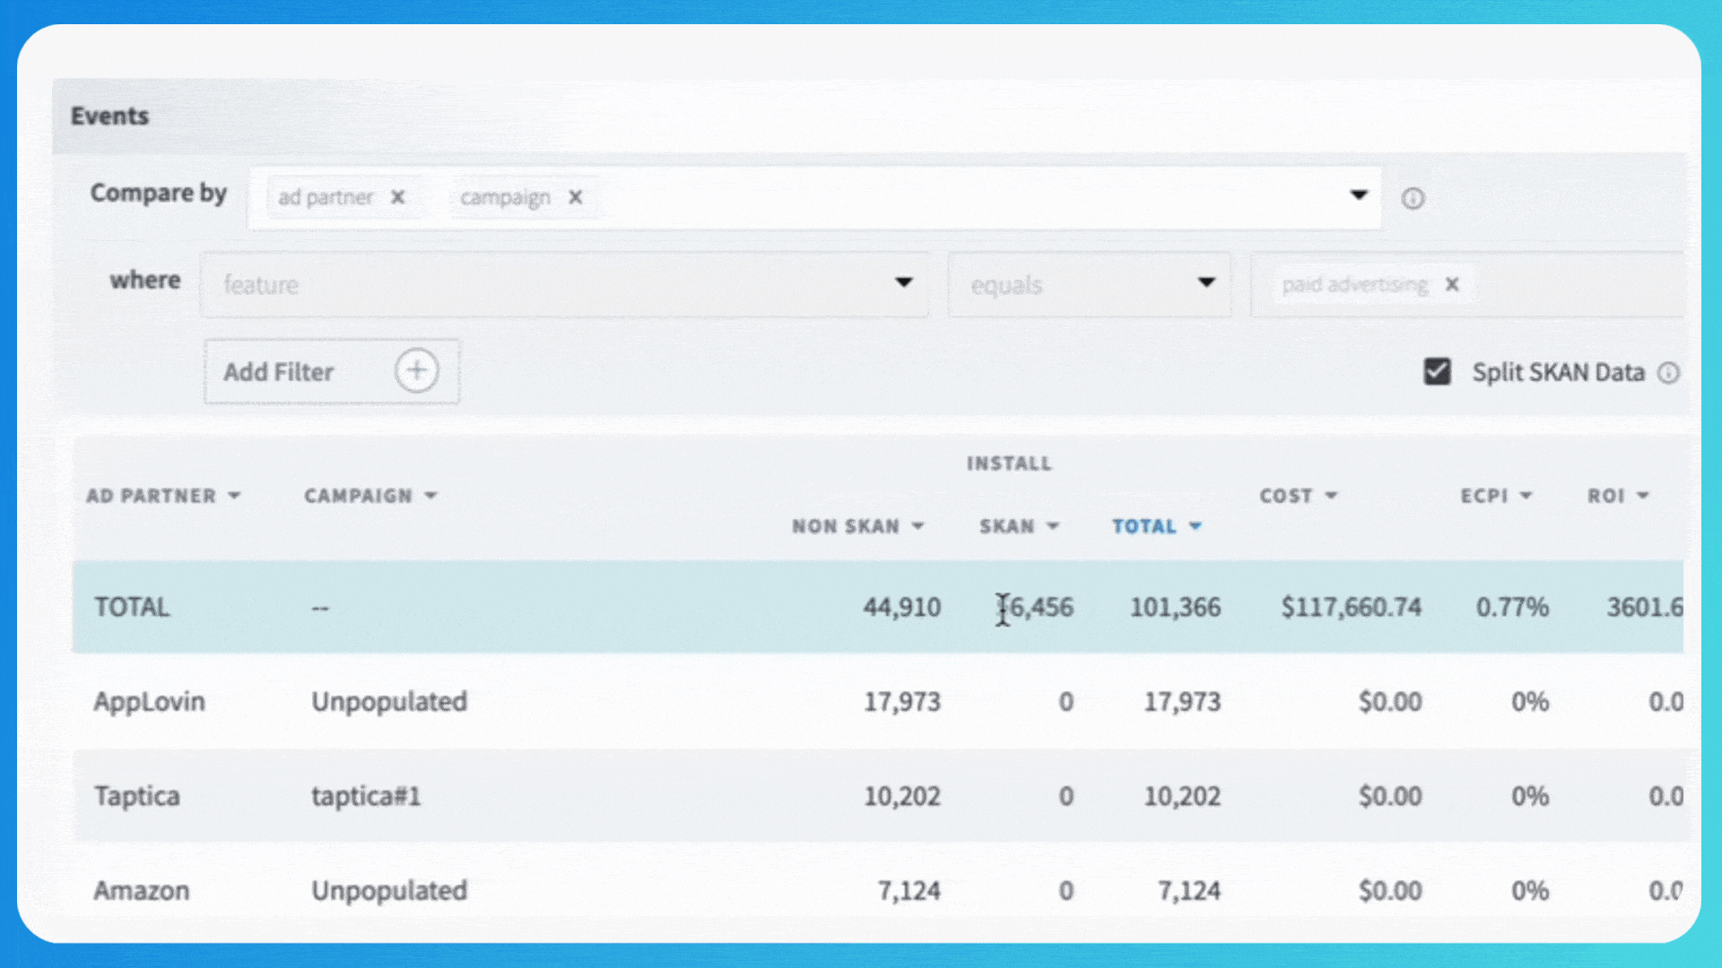The width and height of the screenshot is (1722, 968).
Task: Click the plus icon in Add Filter
Action: click(x=417, y=370)
